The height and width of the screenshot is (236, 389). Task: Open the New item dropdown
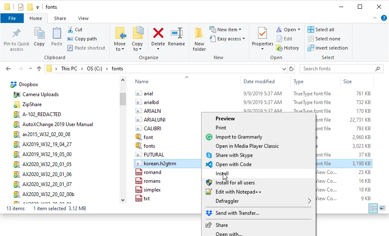[225, 30]
